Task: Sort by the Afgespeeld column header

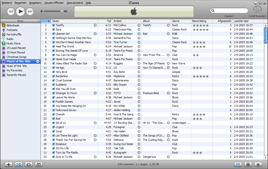Action: pyautogui.click(x=222, y=21)
